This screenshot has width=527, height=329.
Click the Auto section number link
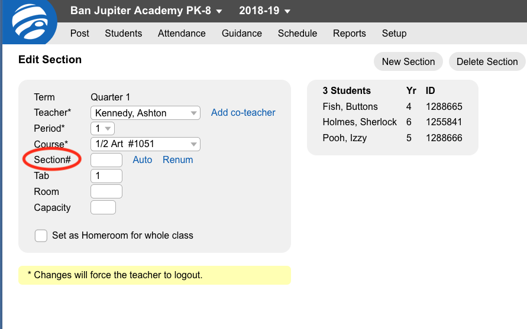point(142,160)
